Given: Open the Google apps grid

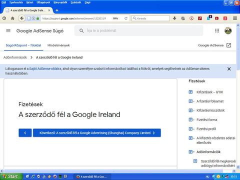Looking at the screenshot, I should click(217, 30).
